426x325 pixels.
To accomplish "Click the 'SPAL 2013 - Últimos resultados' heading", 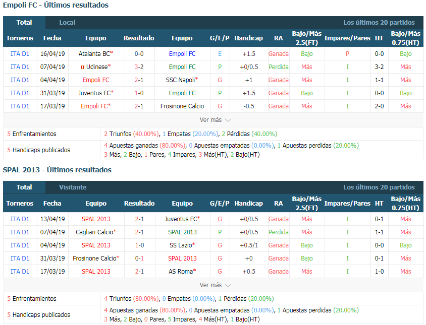I will coord(58,170).
